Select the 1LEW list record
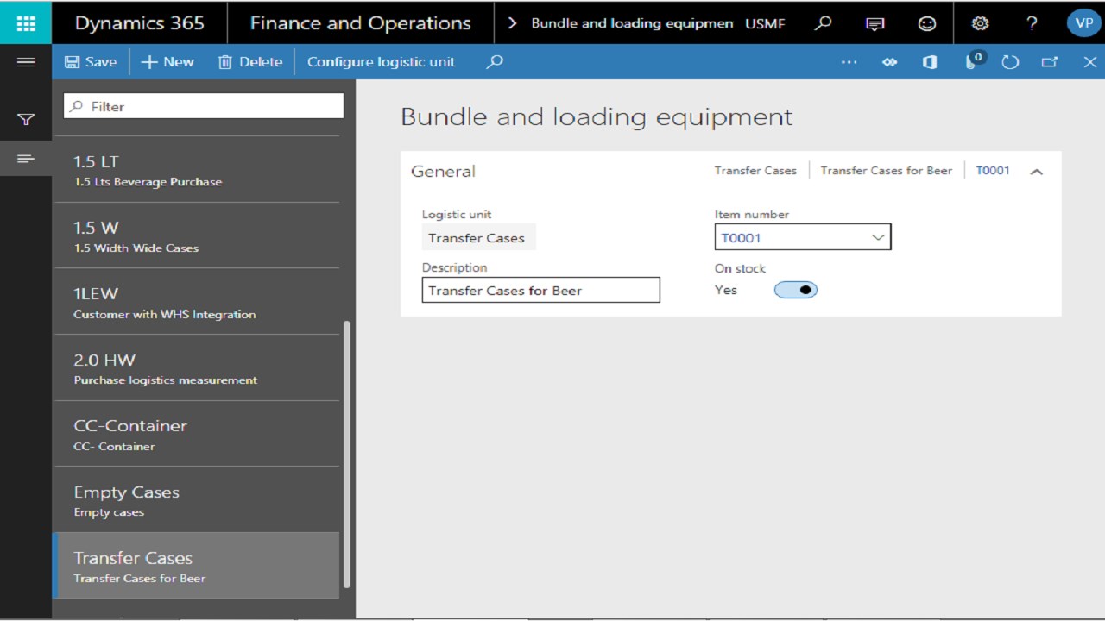1105x621 pixels. click(197, 302)
